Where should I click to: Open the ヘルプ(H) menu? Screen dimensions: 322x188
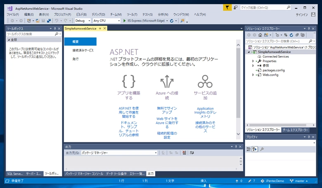200,14
